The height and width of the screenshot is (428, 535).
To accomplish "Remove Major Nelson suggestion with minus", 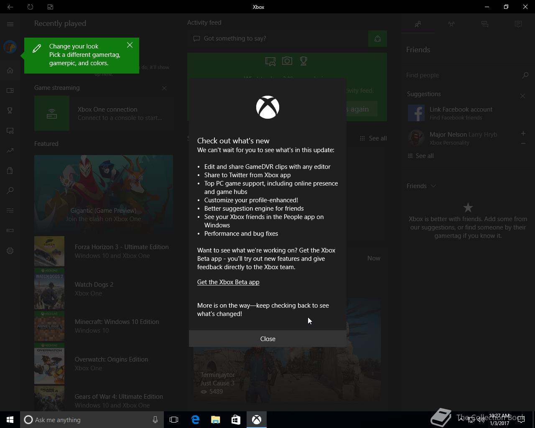I will (523, 143).
